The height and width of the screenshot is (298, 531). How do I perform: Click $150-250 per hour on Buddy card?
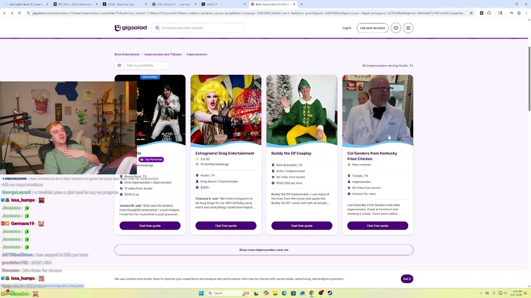click(289, 183)
